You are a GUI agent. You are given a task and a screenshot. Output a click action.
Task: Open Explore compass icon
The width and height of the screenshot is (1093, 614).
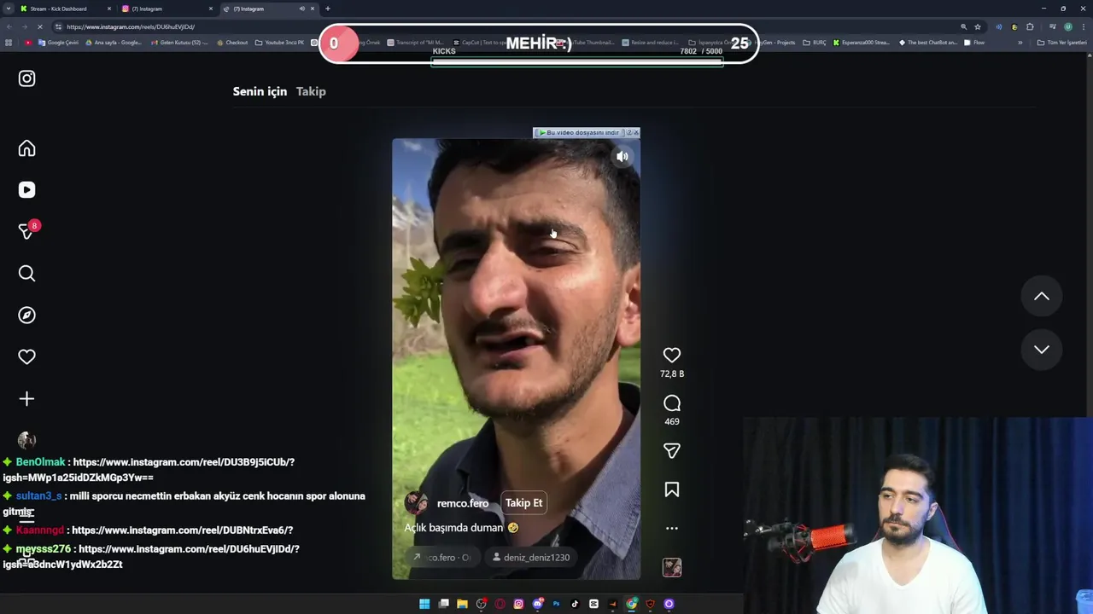pos(26,316)
